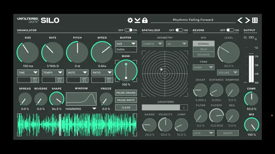Click the Speed deviation field
275x154 pixels.
click(x=102, y=80)
